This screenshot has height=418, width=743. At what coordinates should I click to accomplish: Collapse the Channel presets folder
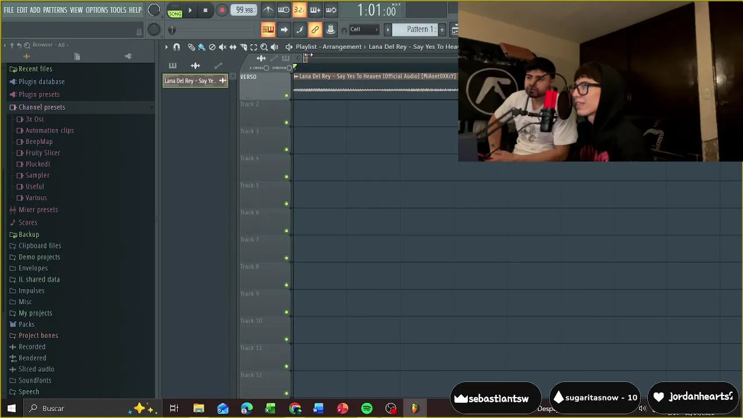41,107
